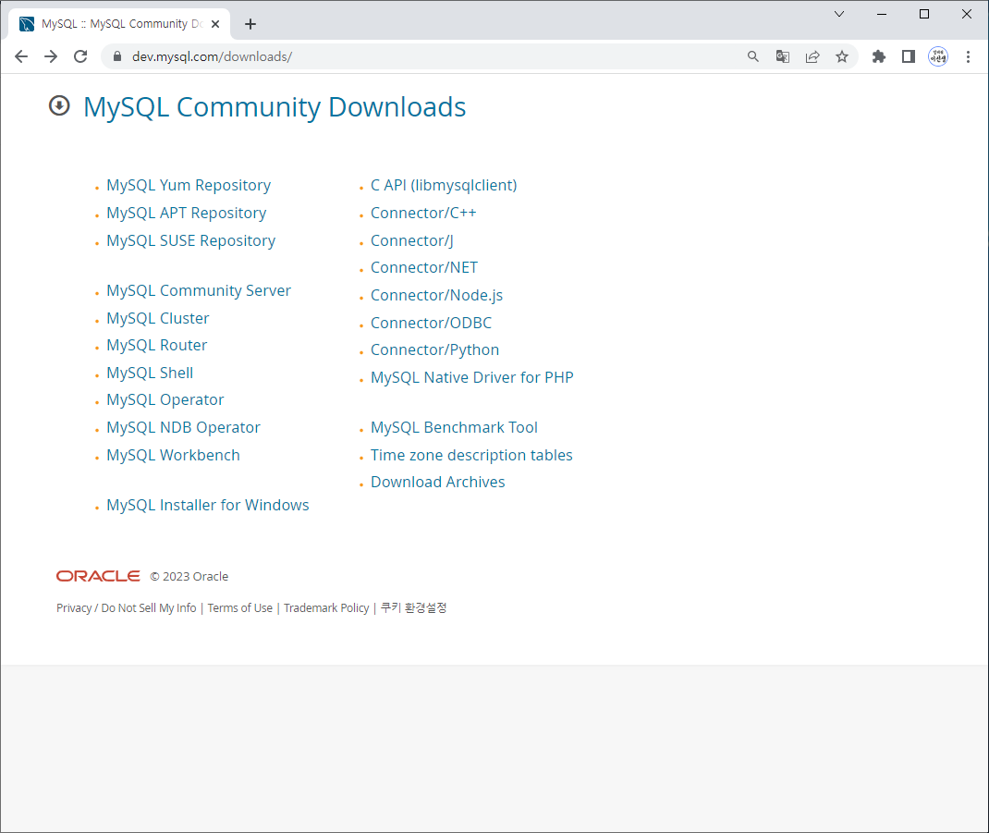Open MySQL Community Server link
The width and height of the screenshot is (989, 833).
[x=199, y=291]
